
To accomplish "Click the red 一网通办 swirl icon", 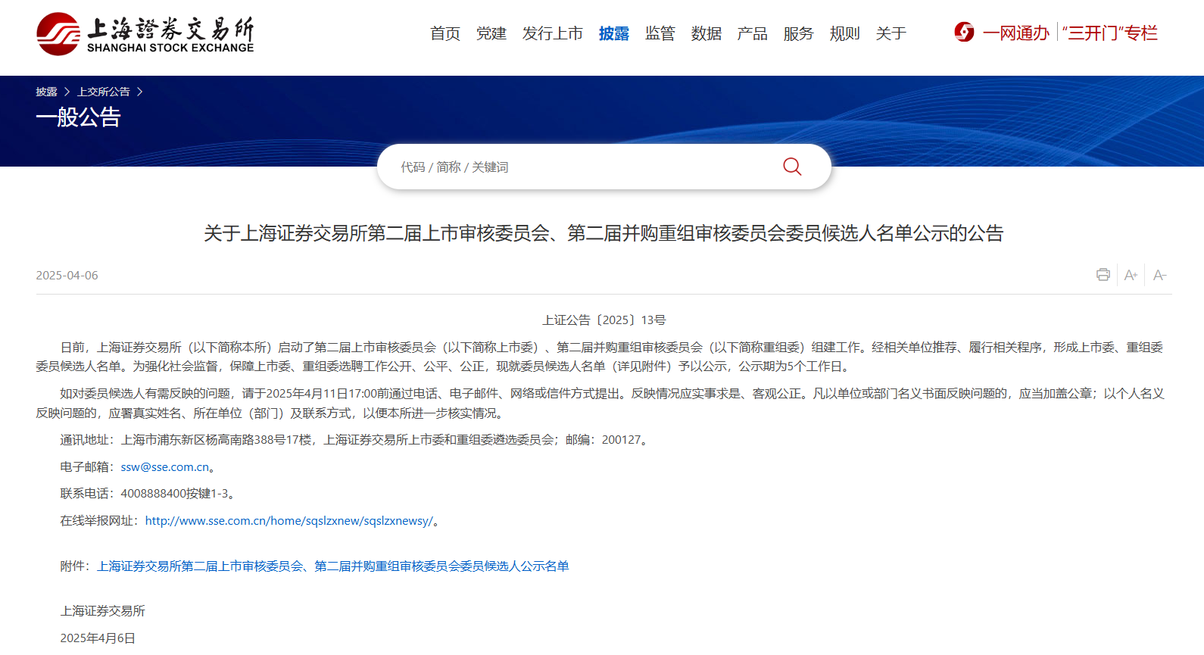I will point(964,33).
